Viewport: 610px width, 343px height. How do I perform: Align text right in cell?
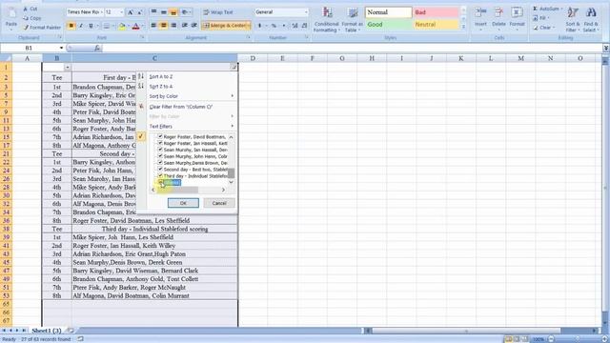[x=173, y=26]
